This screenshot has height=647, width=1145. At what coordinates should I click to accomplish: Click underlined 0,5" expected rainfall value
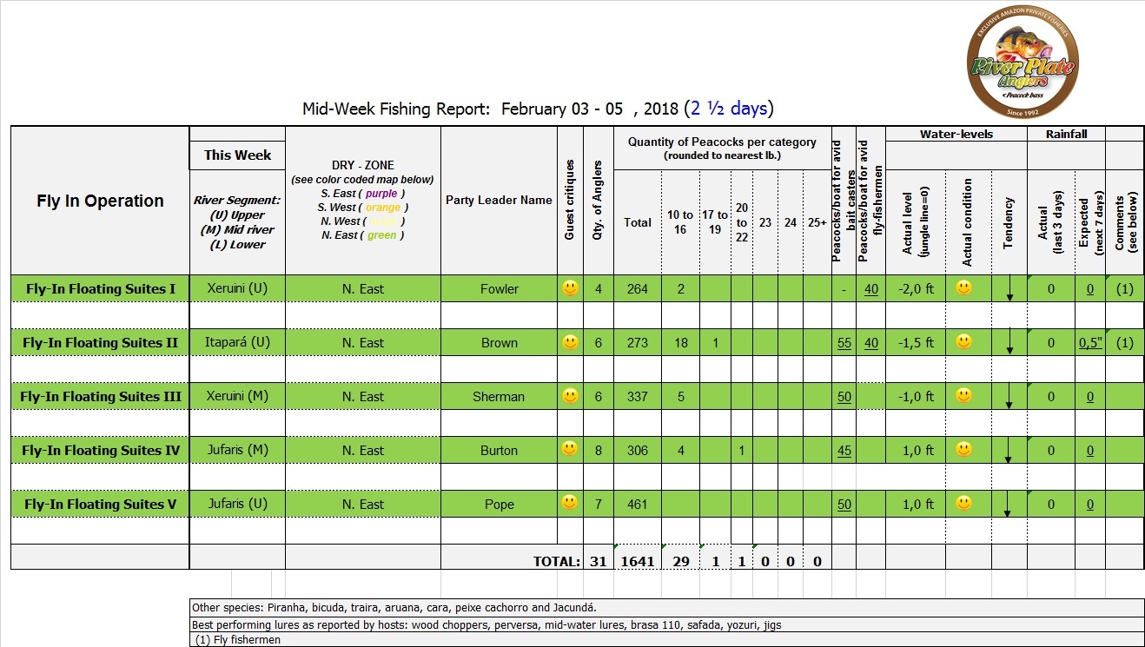click(x=1090, y=343)
